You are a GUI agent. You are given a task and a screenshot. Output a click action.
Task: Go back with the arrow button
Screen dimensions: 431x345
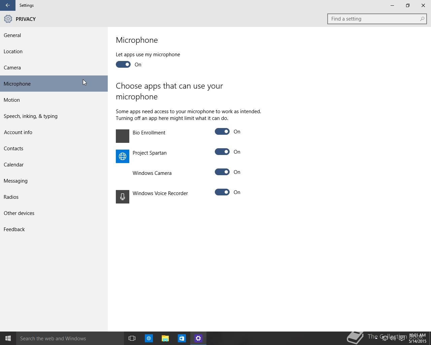coord(7,5)
